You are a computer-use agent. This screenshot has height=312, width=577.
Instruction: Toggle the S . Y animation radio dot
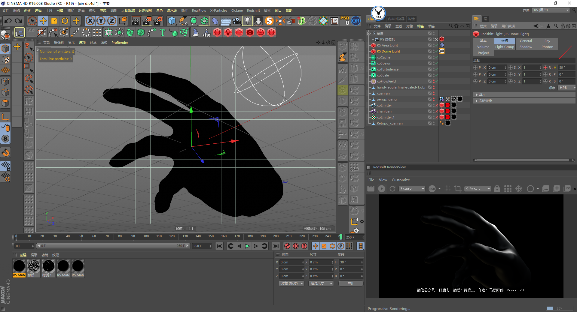(511, 74)
